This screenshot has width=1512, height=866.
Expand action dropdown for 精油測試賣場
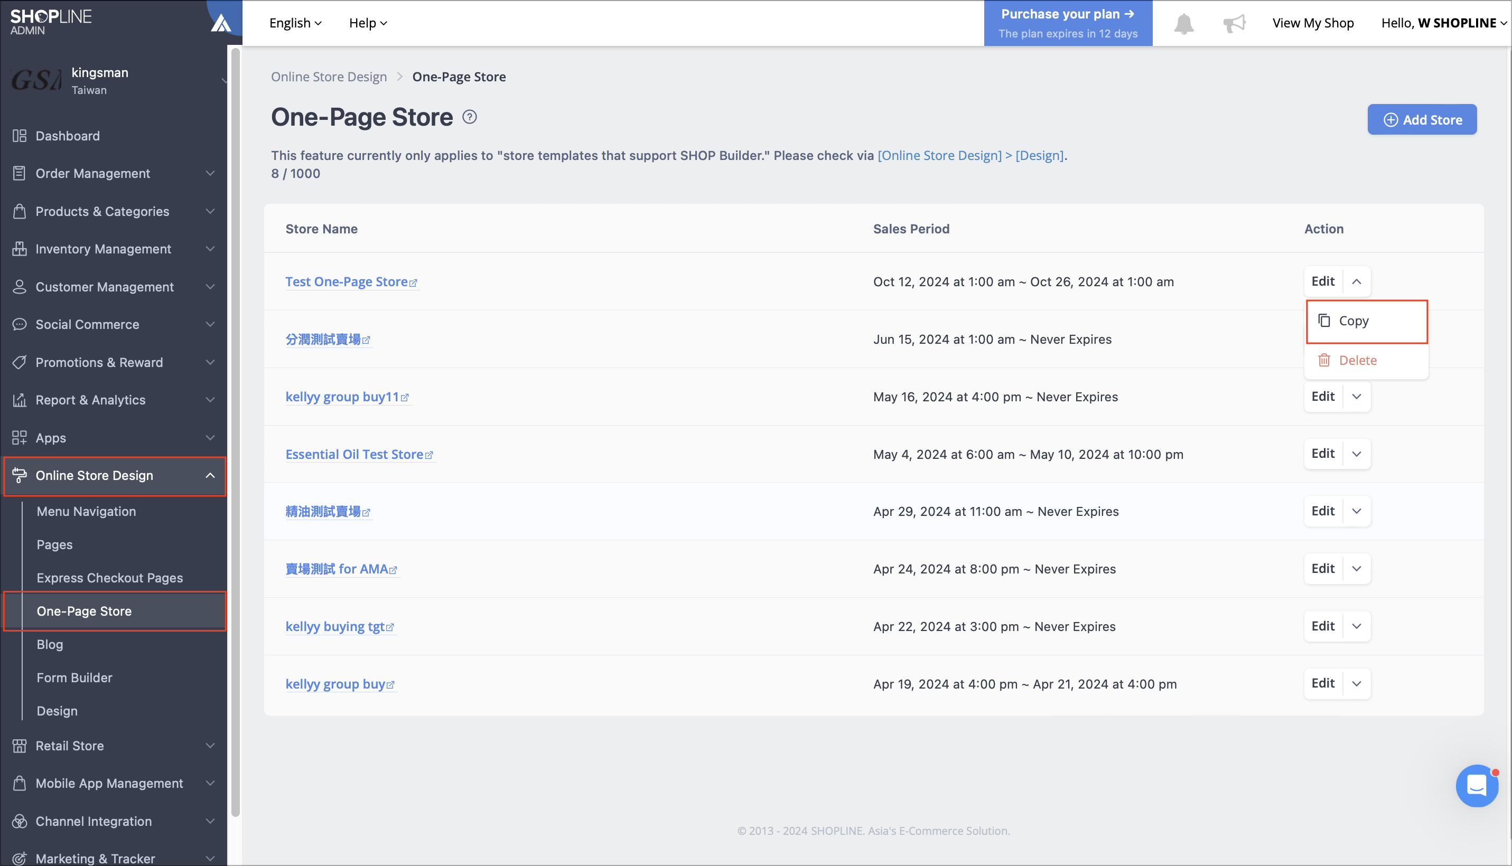pyautogui.click(x=1356, y=511)
